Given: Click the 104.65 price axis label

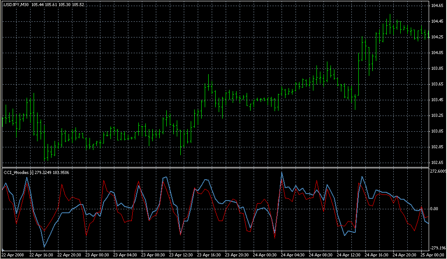Looking at the screenshot, I should tap(438, 6).
